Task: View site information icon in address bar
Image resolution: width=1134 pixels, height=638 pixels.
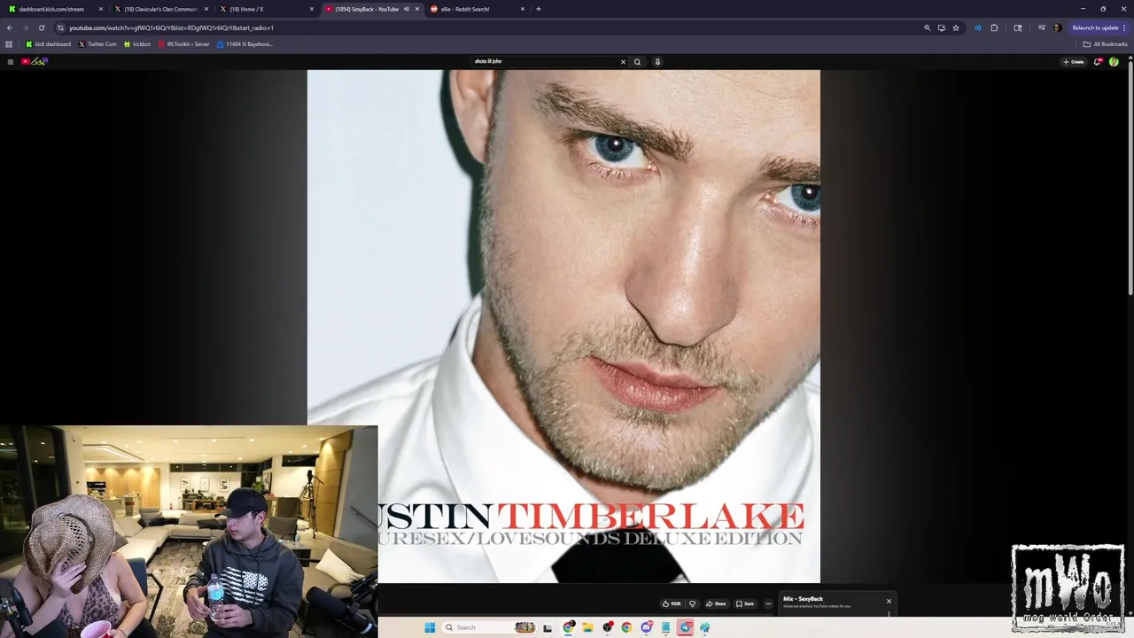Action: 60,27
